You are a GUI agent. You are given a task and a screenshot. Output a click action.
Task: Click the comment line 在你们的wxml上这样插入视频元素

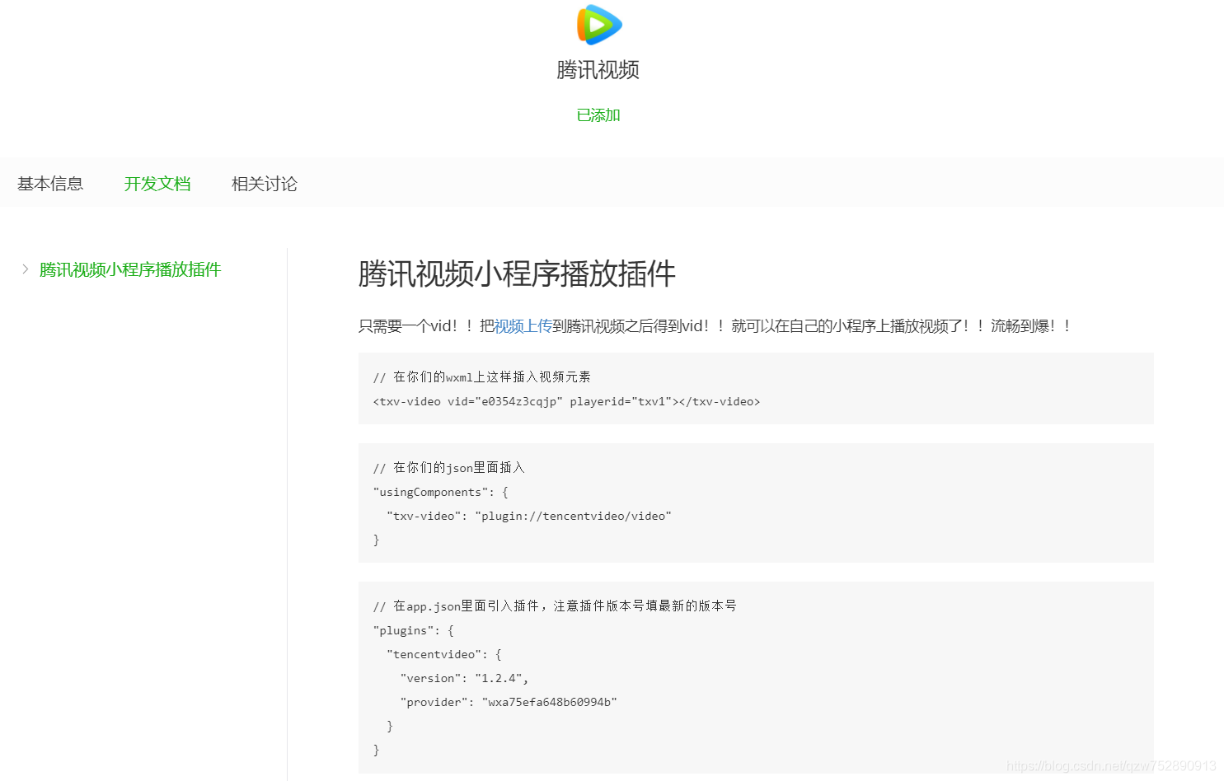coord(482,377)
